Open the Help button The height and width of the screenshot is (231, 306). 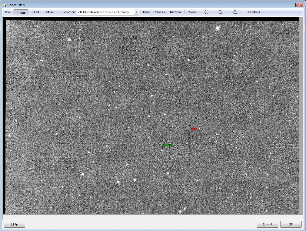[14, 224]
